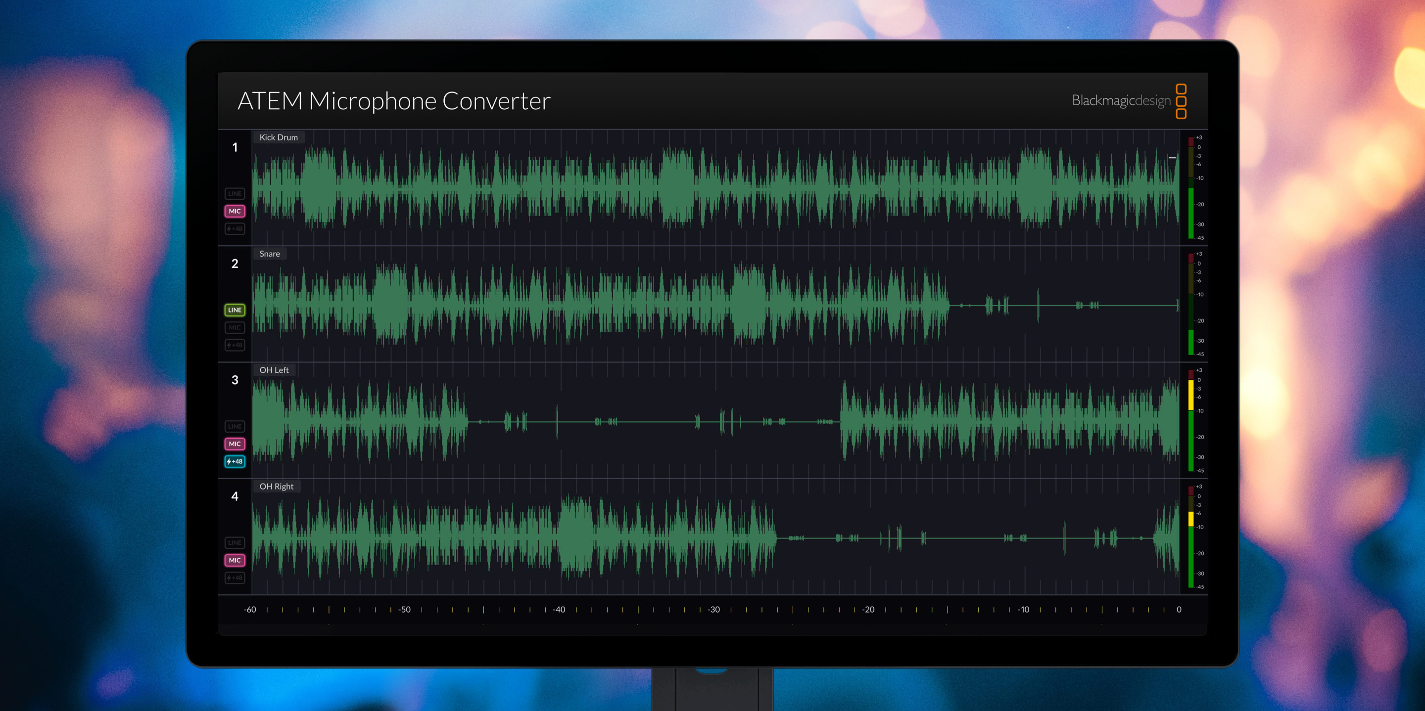Select LINE input on the OH Left channel

[x=235, y=426]
